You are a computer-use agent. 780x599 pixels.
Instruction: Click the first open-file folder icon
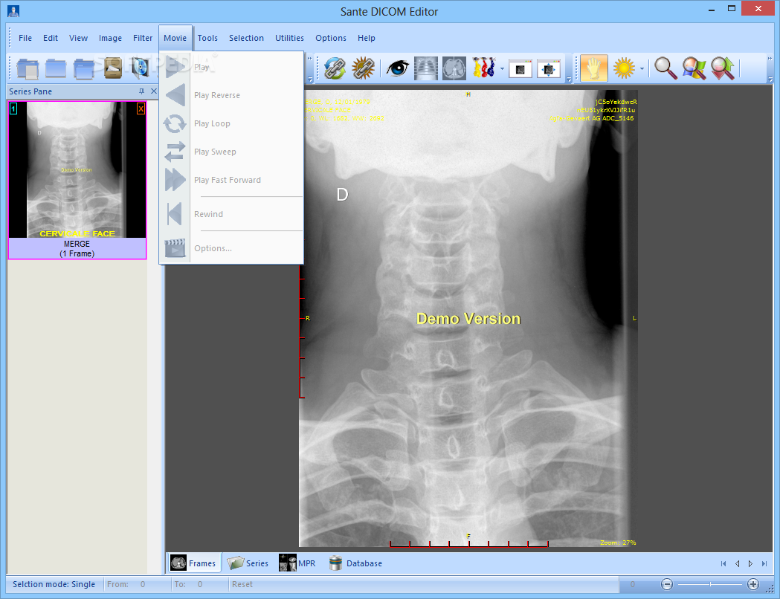pos(28,68)
